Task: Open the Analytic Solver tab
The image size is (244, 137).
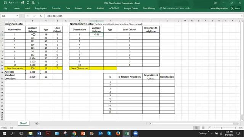Action: pyautogui.click(x=131, y=8)
